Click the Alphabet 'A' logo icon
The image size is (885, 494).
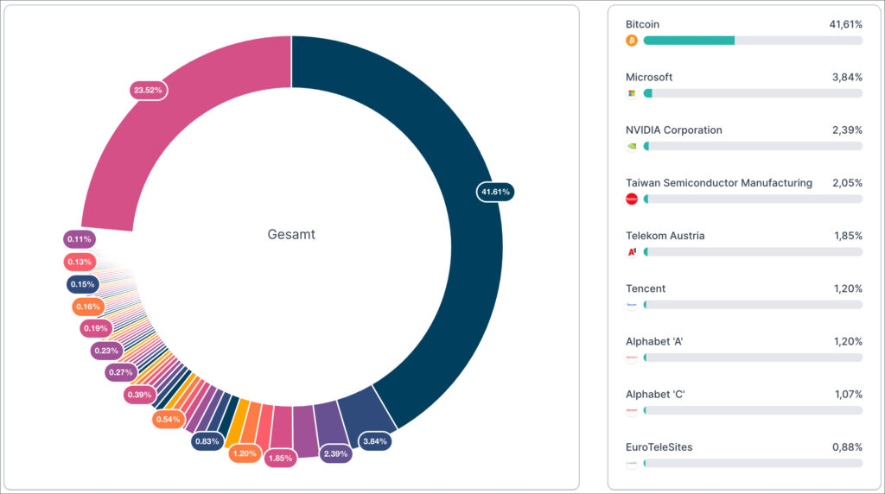(631, 358)
